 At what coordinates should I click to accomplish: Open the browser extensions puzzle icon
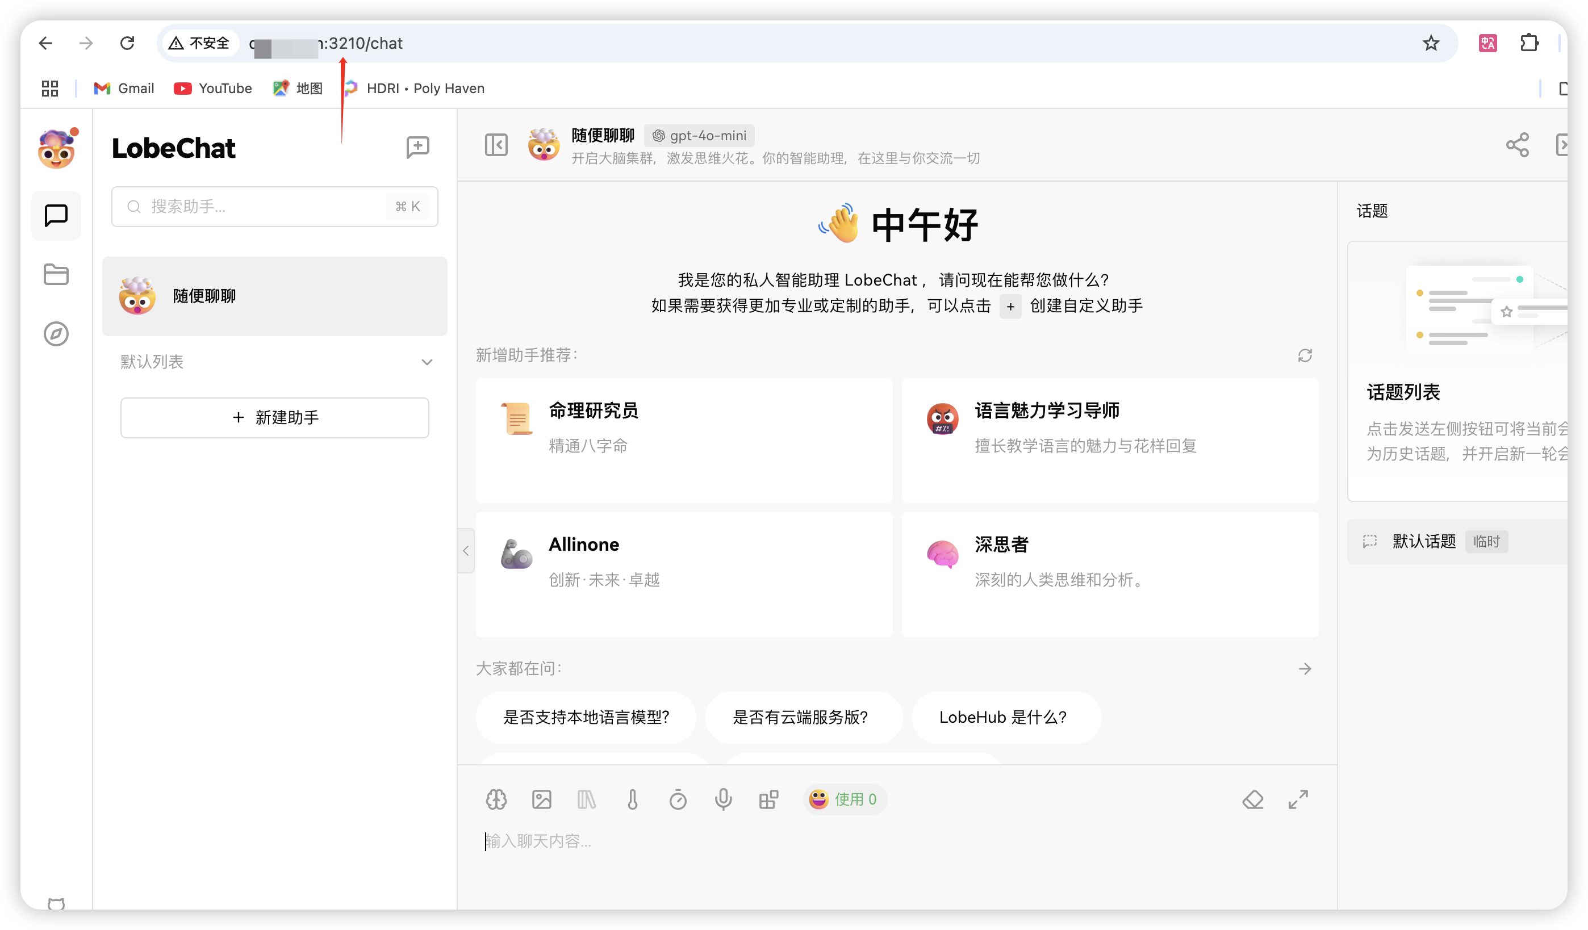tap(1530, 43)
